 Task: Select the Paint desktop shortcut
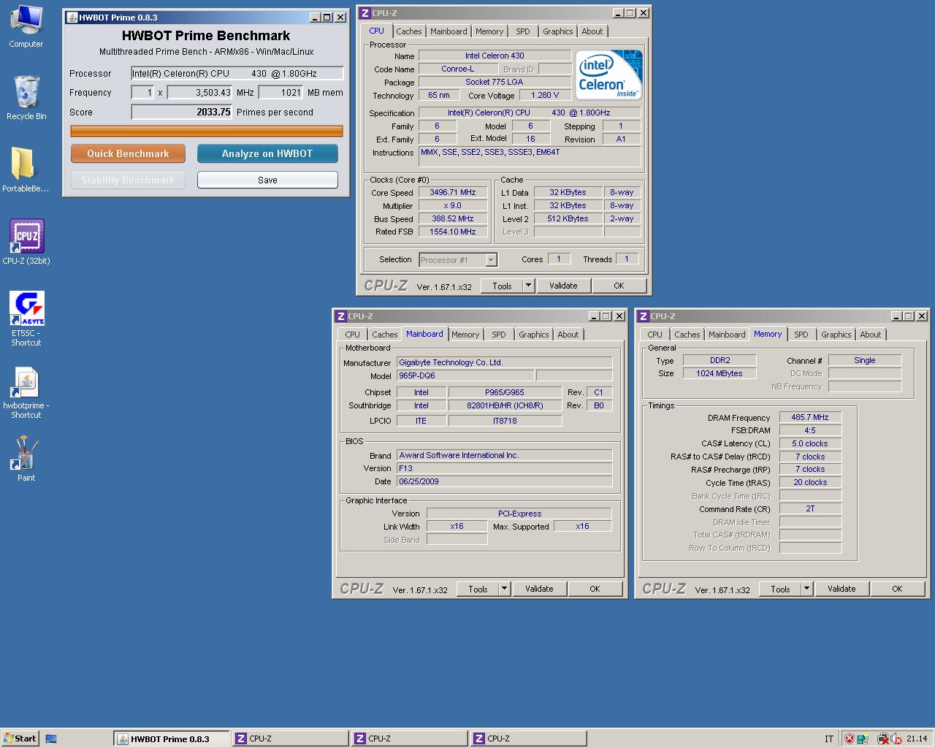26,459
